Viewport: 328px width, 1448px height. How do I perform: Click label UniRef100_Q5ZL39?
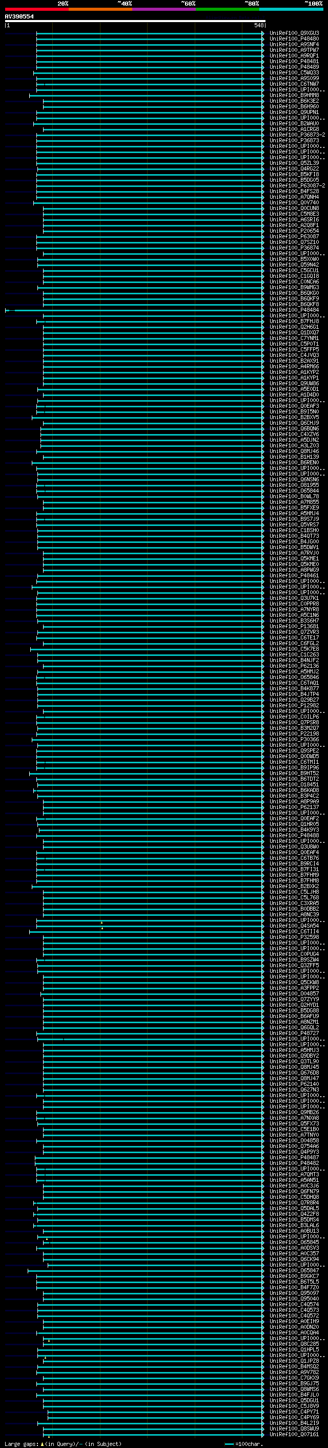pyautogui.click(x=294, y=163)
